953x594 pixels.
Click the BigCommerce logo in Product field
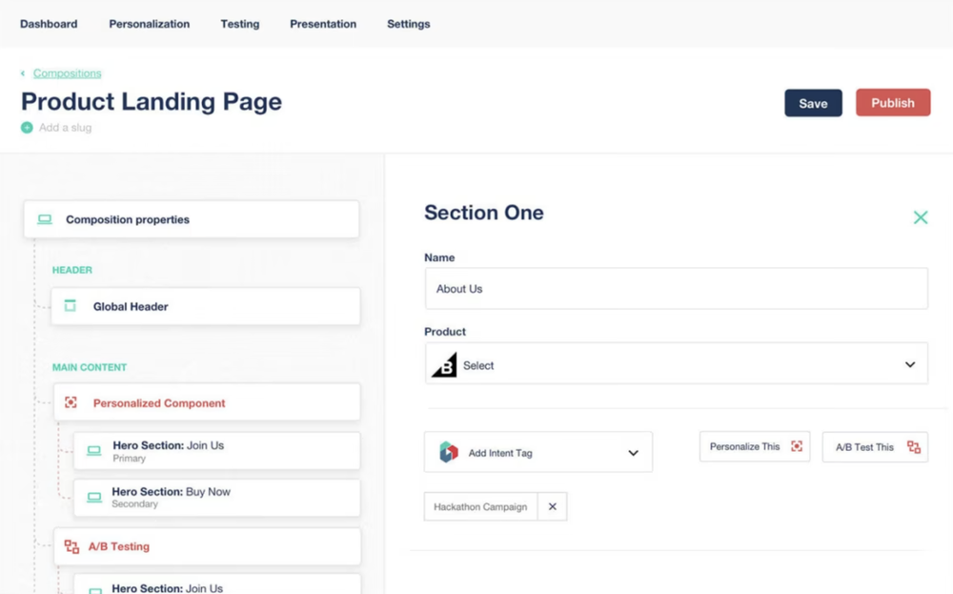coord(444,365)
